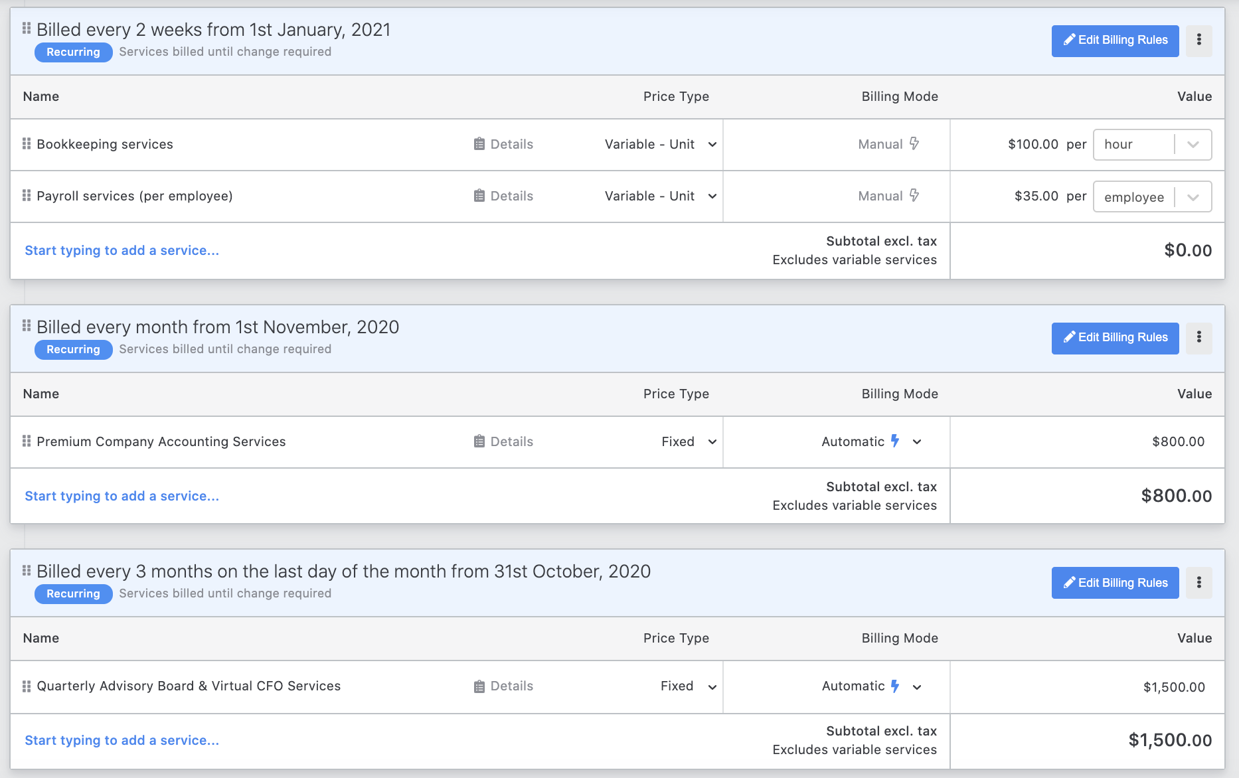Screen dimensions: 1239x778
Task: Open three-dot menu for monthly billing section
Action: (x=1198, y=338)
